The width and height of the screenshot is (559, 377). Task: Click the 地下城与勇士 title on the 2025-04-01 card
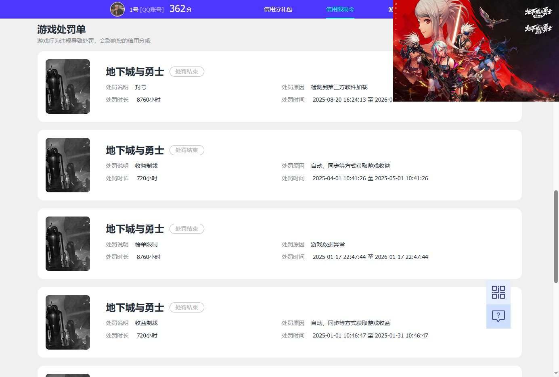pos(135,150)
